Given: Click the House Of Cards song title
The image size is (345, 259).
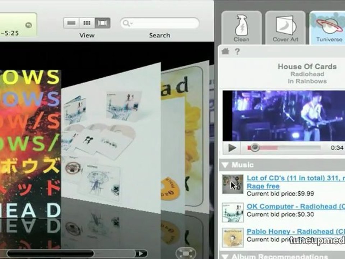Looking at the screenshot, I should coord(307,67).
